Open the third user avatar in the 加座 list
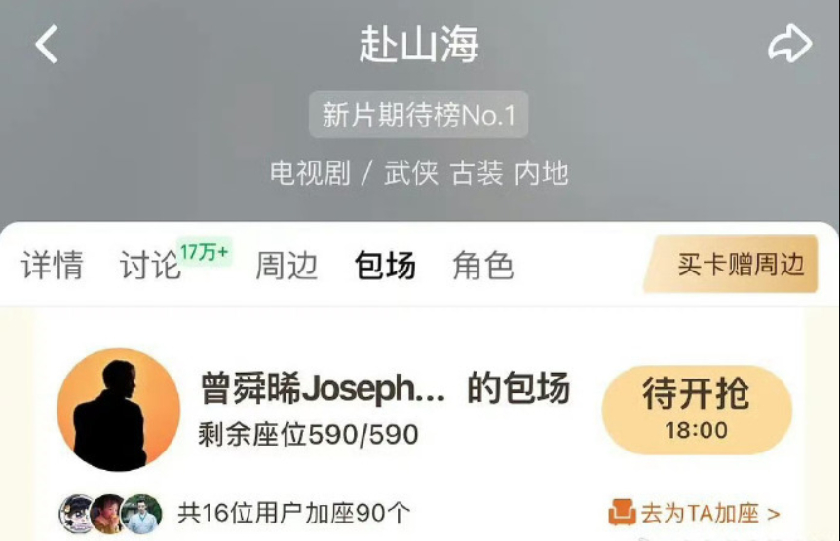 coord(141,514)
